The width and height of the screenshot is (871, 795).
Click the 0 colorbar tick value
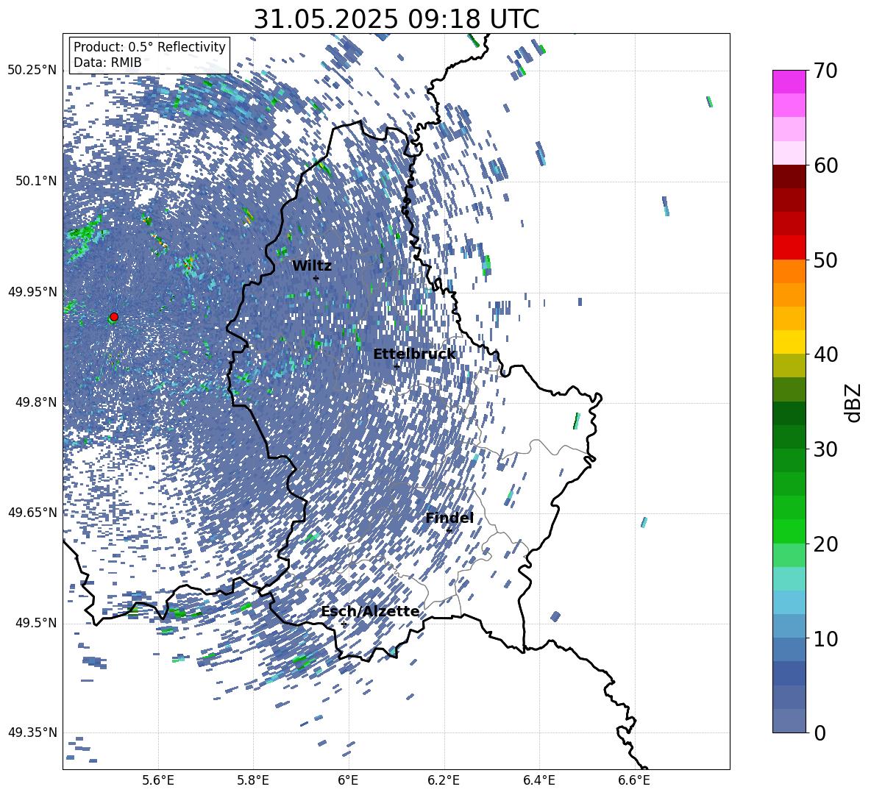(x=820, y=732)
